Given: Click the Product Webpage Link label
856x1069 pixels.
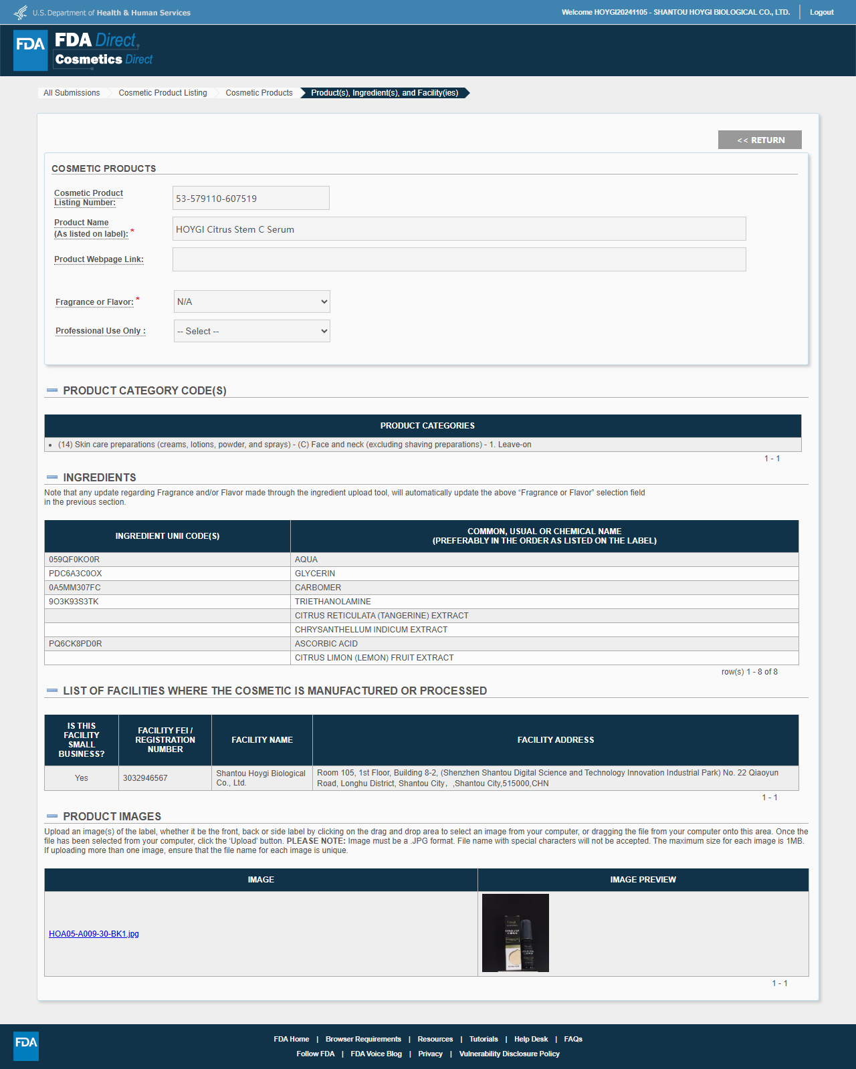Looking at the screenshot, I should click(99, 259).
